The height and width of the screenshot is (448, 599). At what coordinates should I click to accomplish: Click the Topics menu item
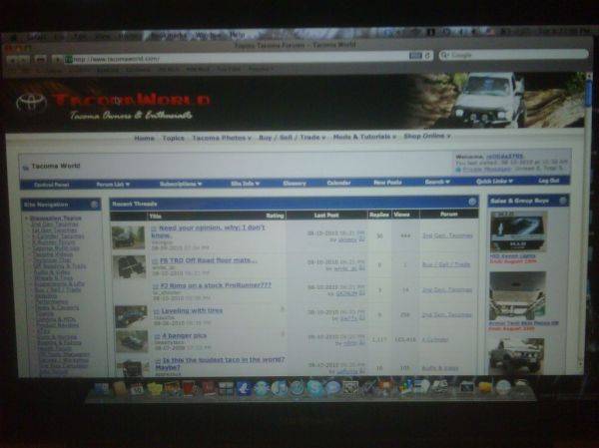coord(173,138)
